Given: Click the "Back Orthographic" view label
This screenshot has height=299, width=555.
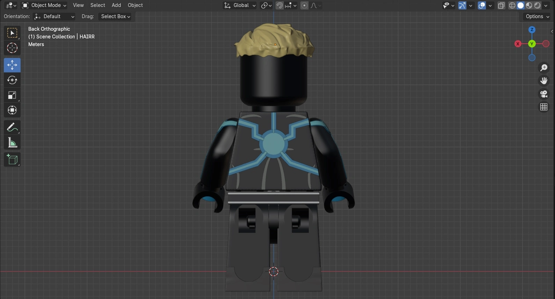Looking at the screenshot, I should (x=49, y=29).
